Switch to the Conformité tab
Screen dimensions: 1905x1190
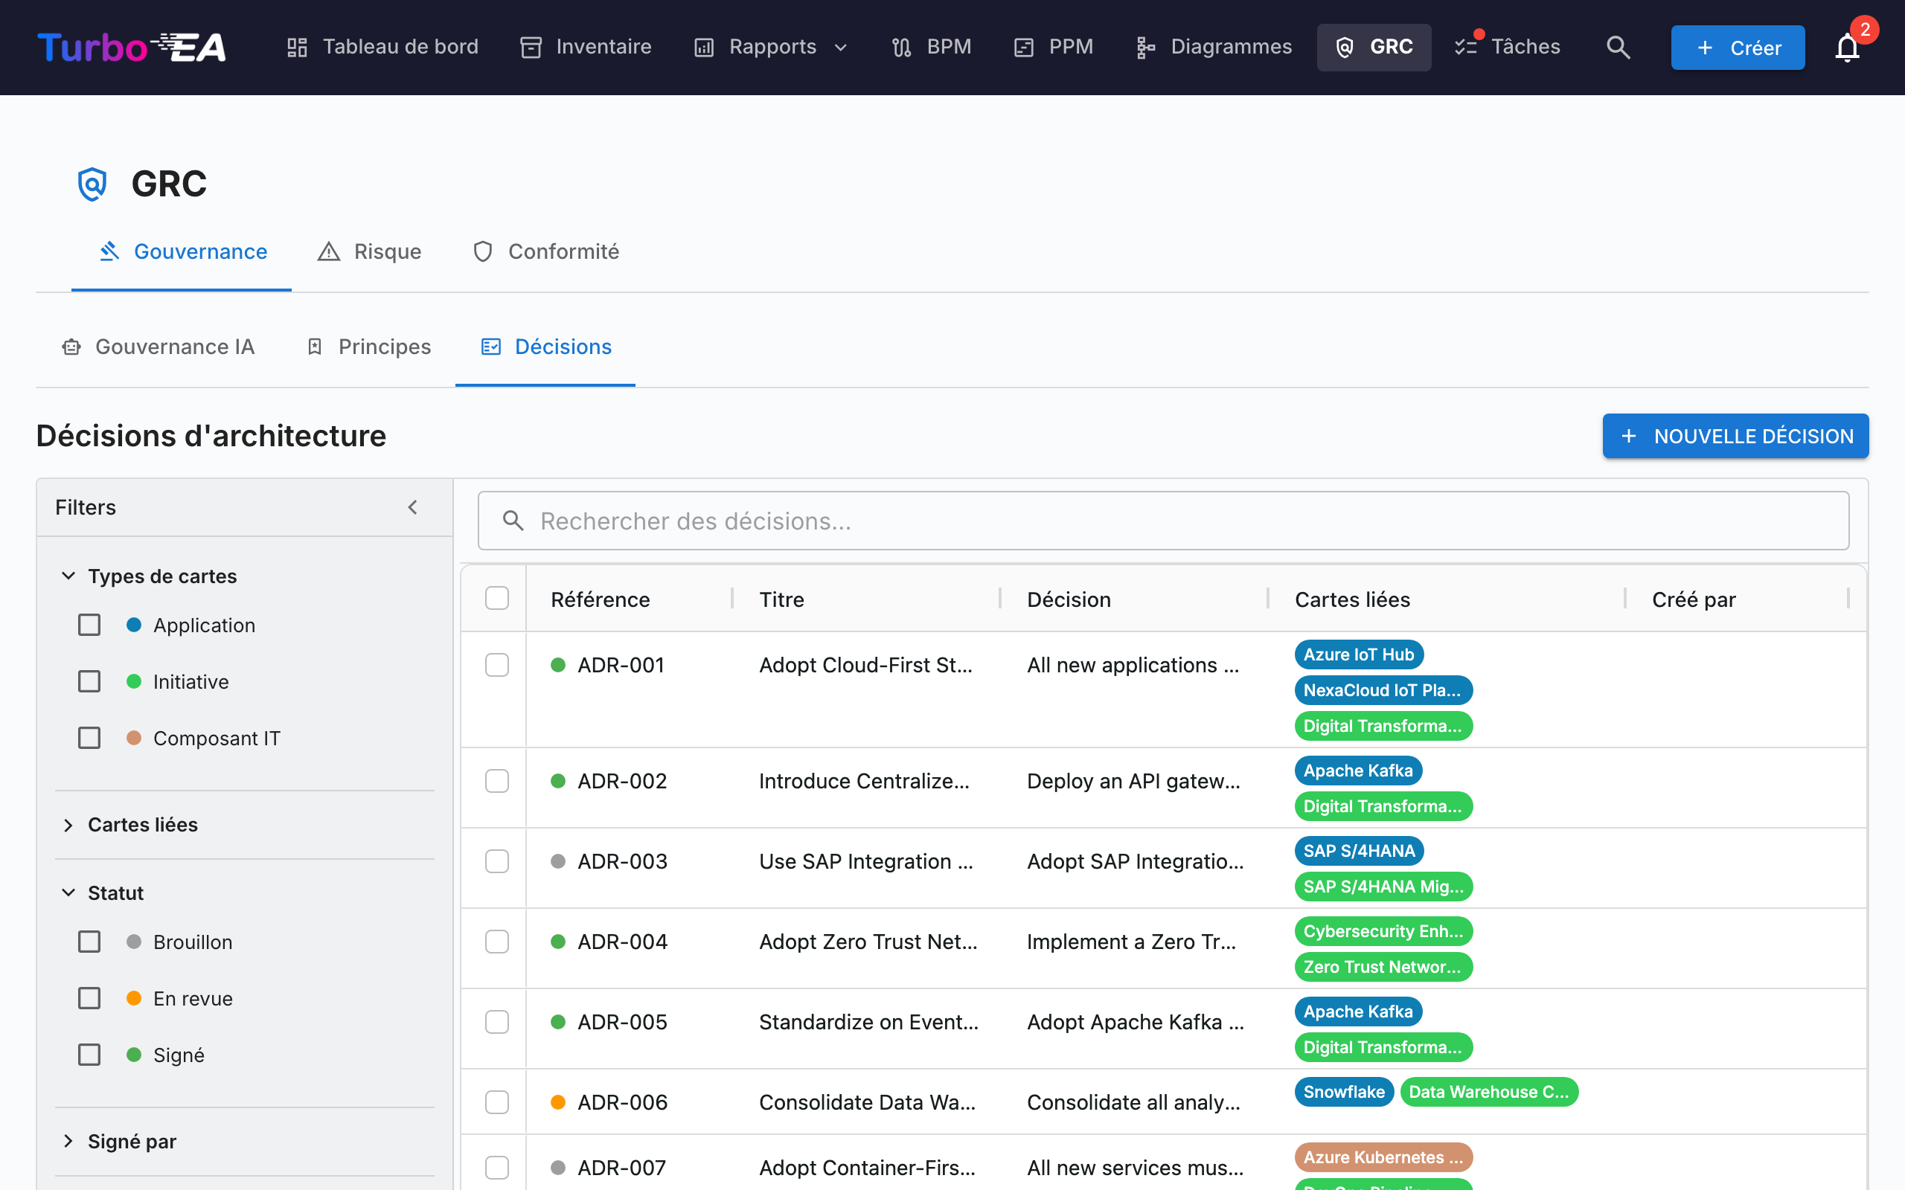coord(545,252)
